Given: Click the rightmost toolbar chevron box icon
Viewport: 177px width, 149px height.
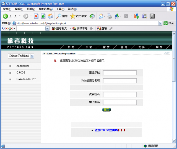Looking at the screenshot, I should [x=152, y=16].
